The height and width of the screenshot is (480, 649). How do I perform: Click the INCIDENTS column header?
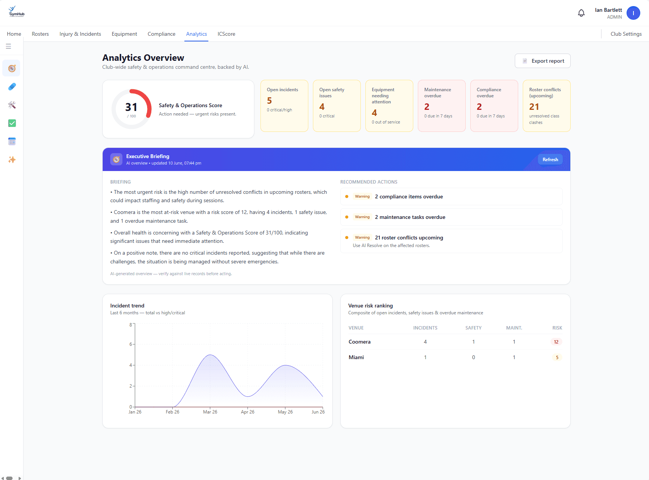(425, 328)
